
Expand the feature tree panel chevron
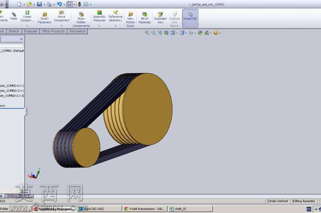[x=21, y=39]
